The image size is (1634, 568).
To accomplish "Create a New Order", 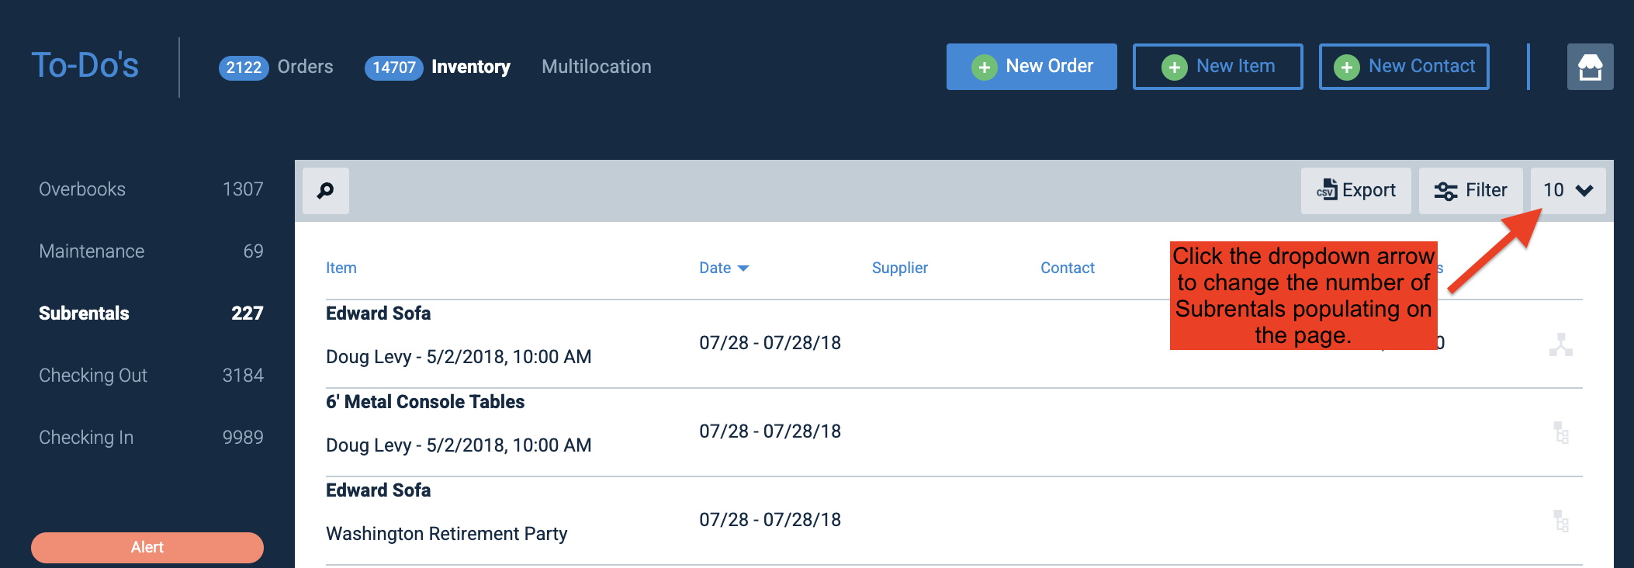I will [x=1031, y=67].
